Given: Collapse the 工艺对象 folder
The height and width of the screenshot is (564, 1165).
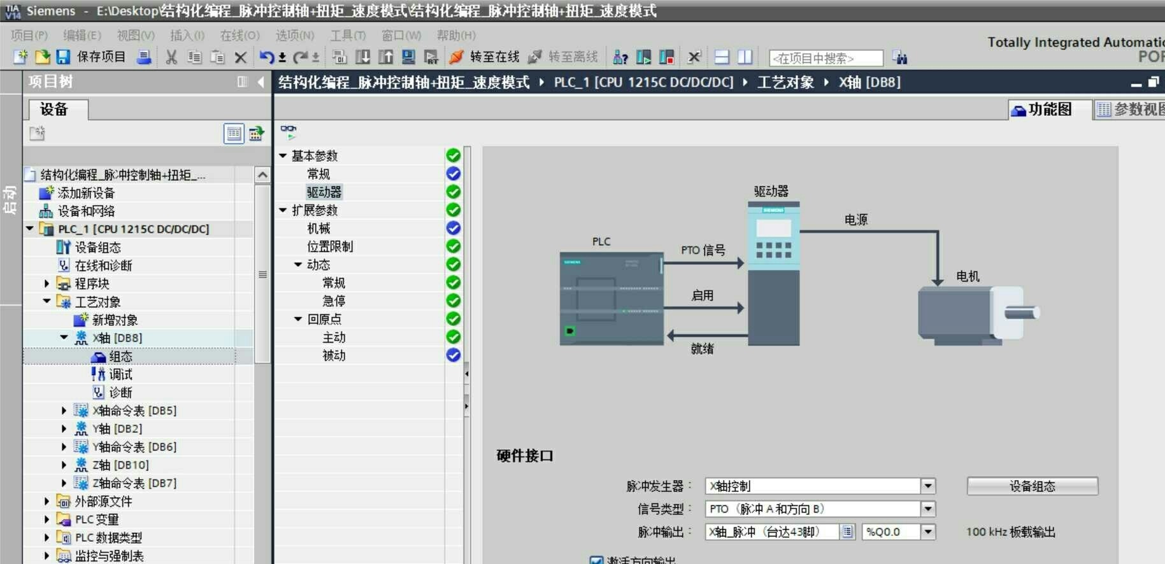Looking at the screenshot, I should [x=46, y=302].
